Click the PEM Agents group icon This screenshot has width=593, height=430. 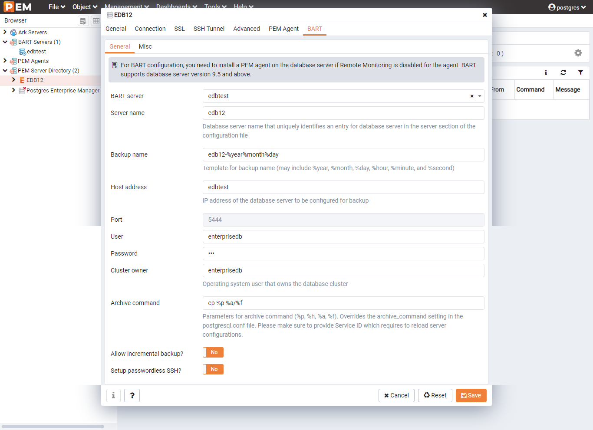click(13, 61)
